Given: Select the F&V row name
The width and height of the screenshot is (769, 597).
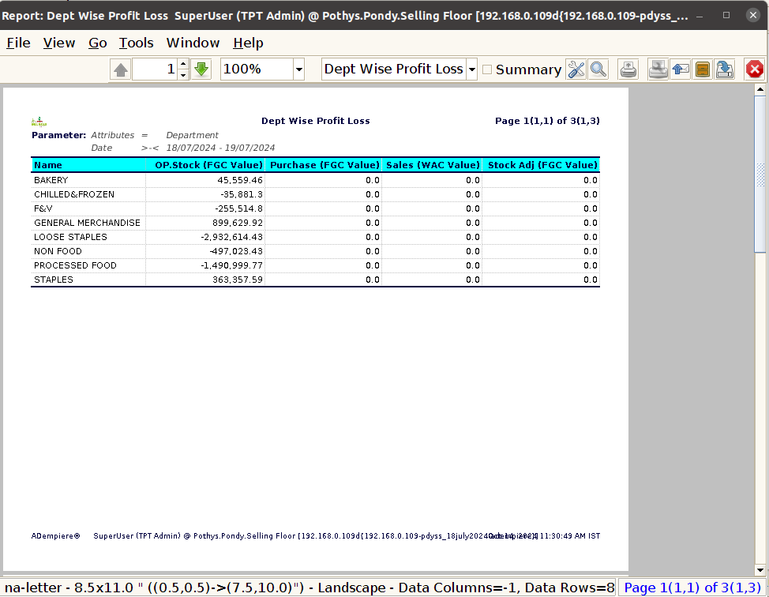Looking at the screenshot, I should 43,208.
